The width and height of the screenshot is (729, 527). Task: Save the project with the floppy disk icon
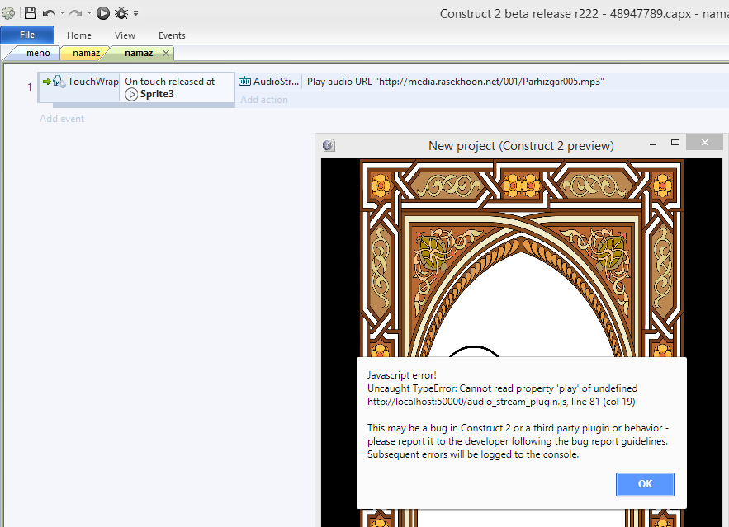coord(31,13)
